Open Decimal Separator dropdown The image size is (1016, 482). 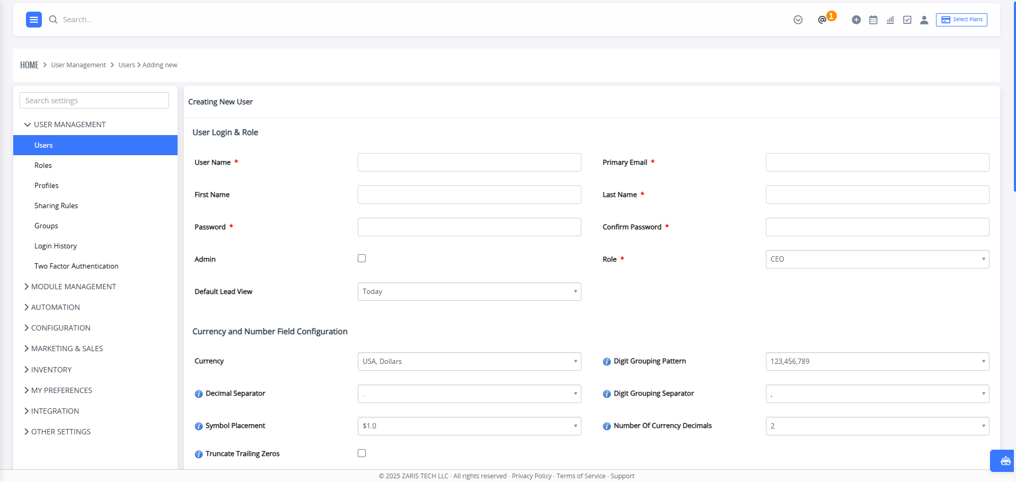[x=469, y=394]
